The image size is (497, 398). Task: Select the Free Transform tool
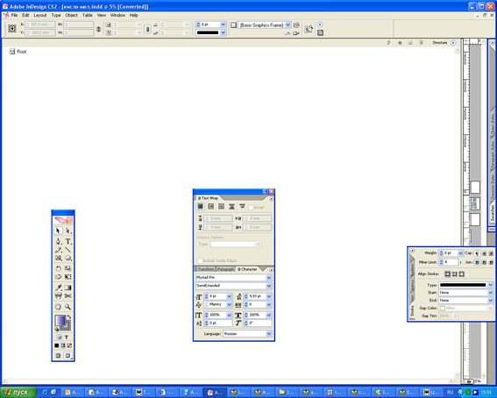[x=68, y=277]
